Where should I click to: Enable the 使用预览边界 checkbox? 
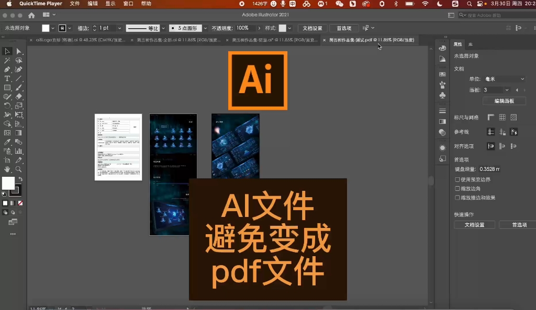(x=456, y=180)
